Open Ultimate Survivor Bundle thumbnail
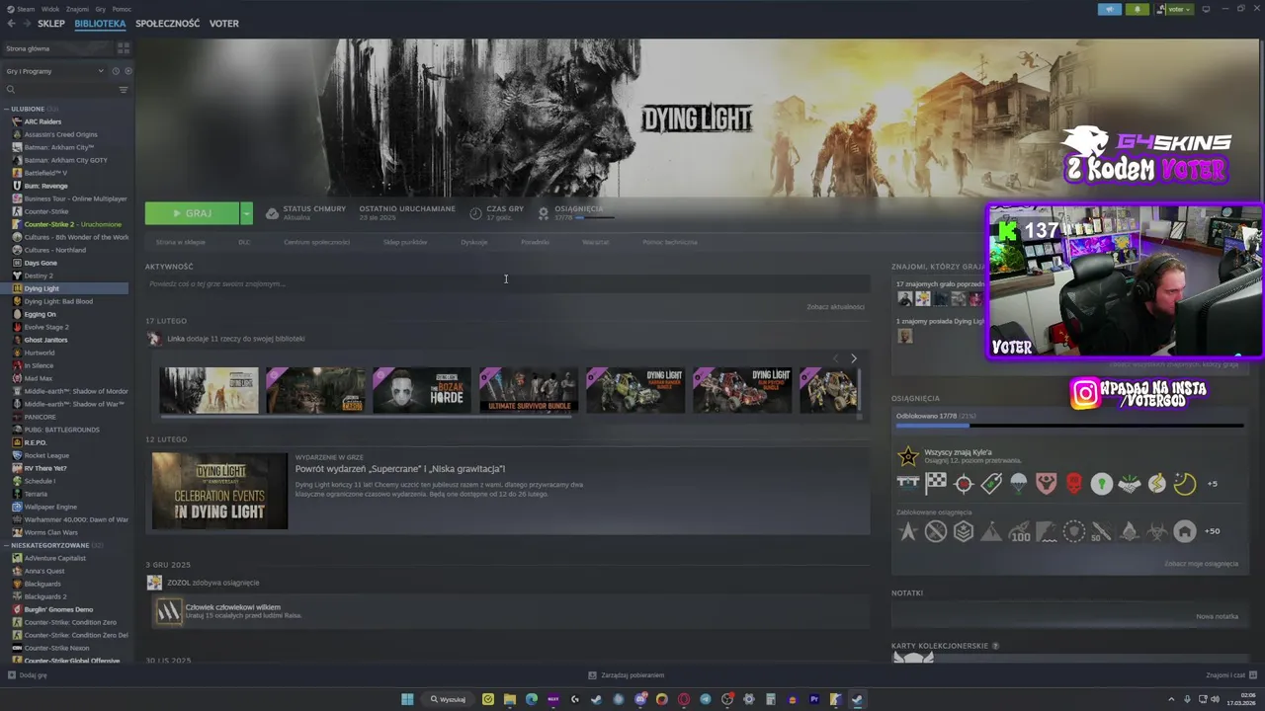 point(529,390)
